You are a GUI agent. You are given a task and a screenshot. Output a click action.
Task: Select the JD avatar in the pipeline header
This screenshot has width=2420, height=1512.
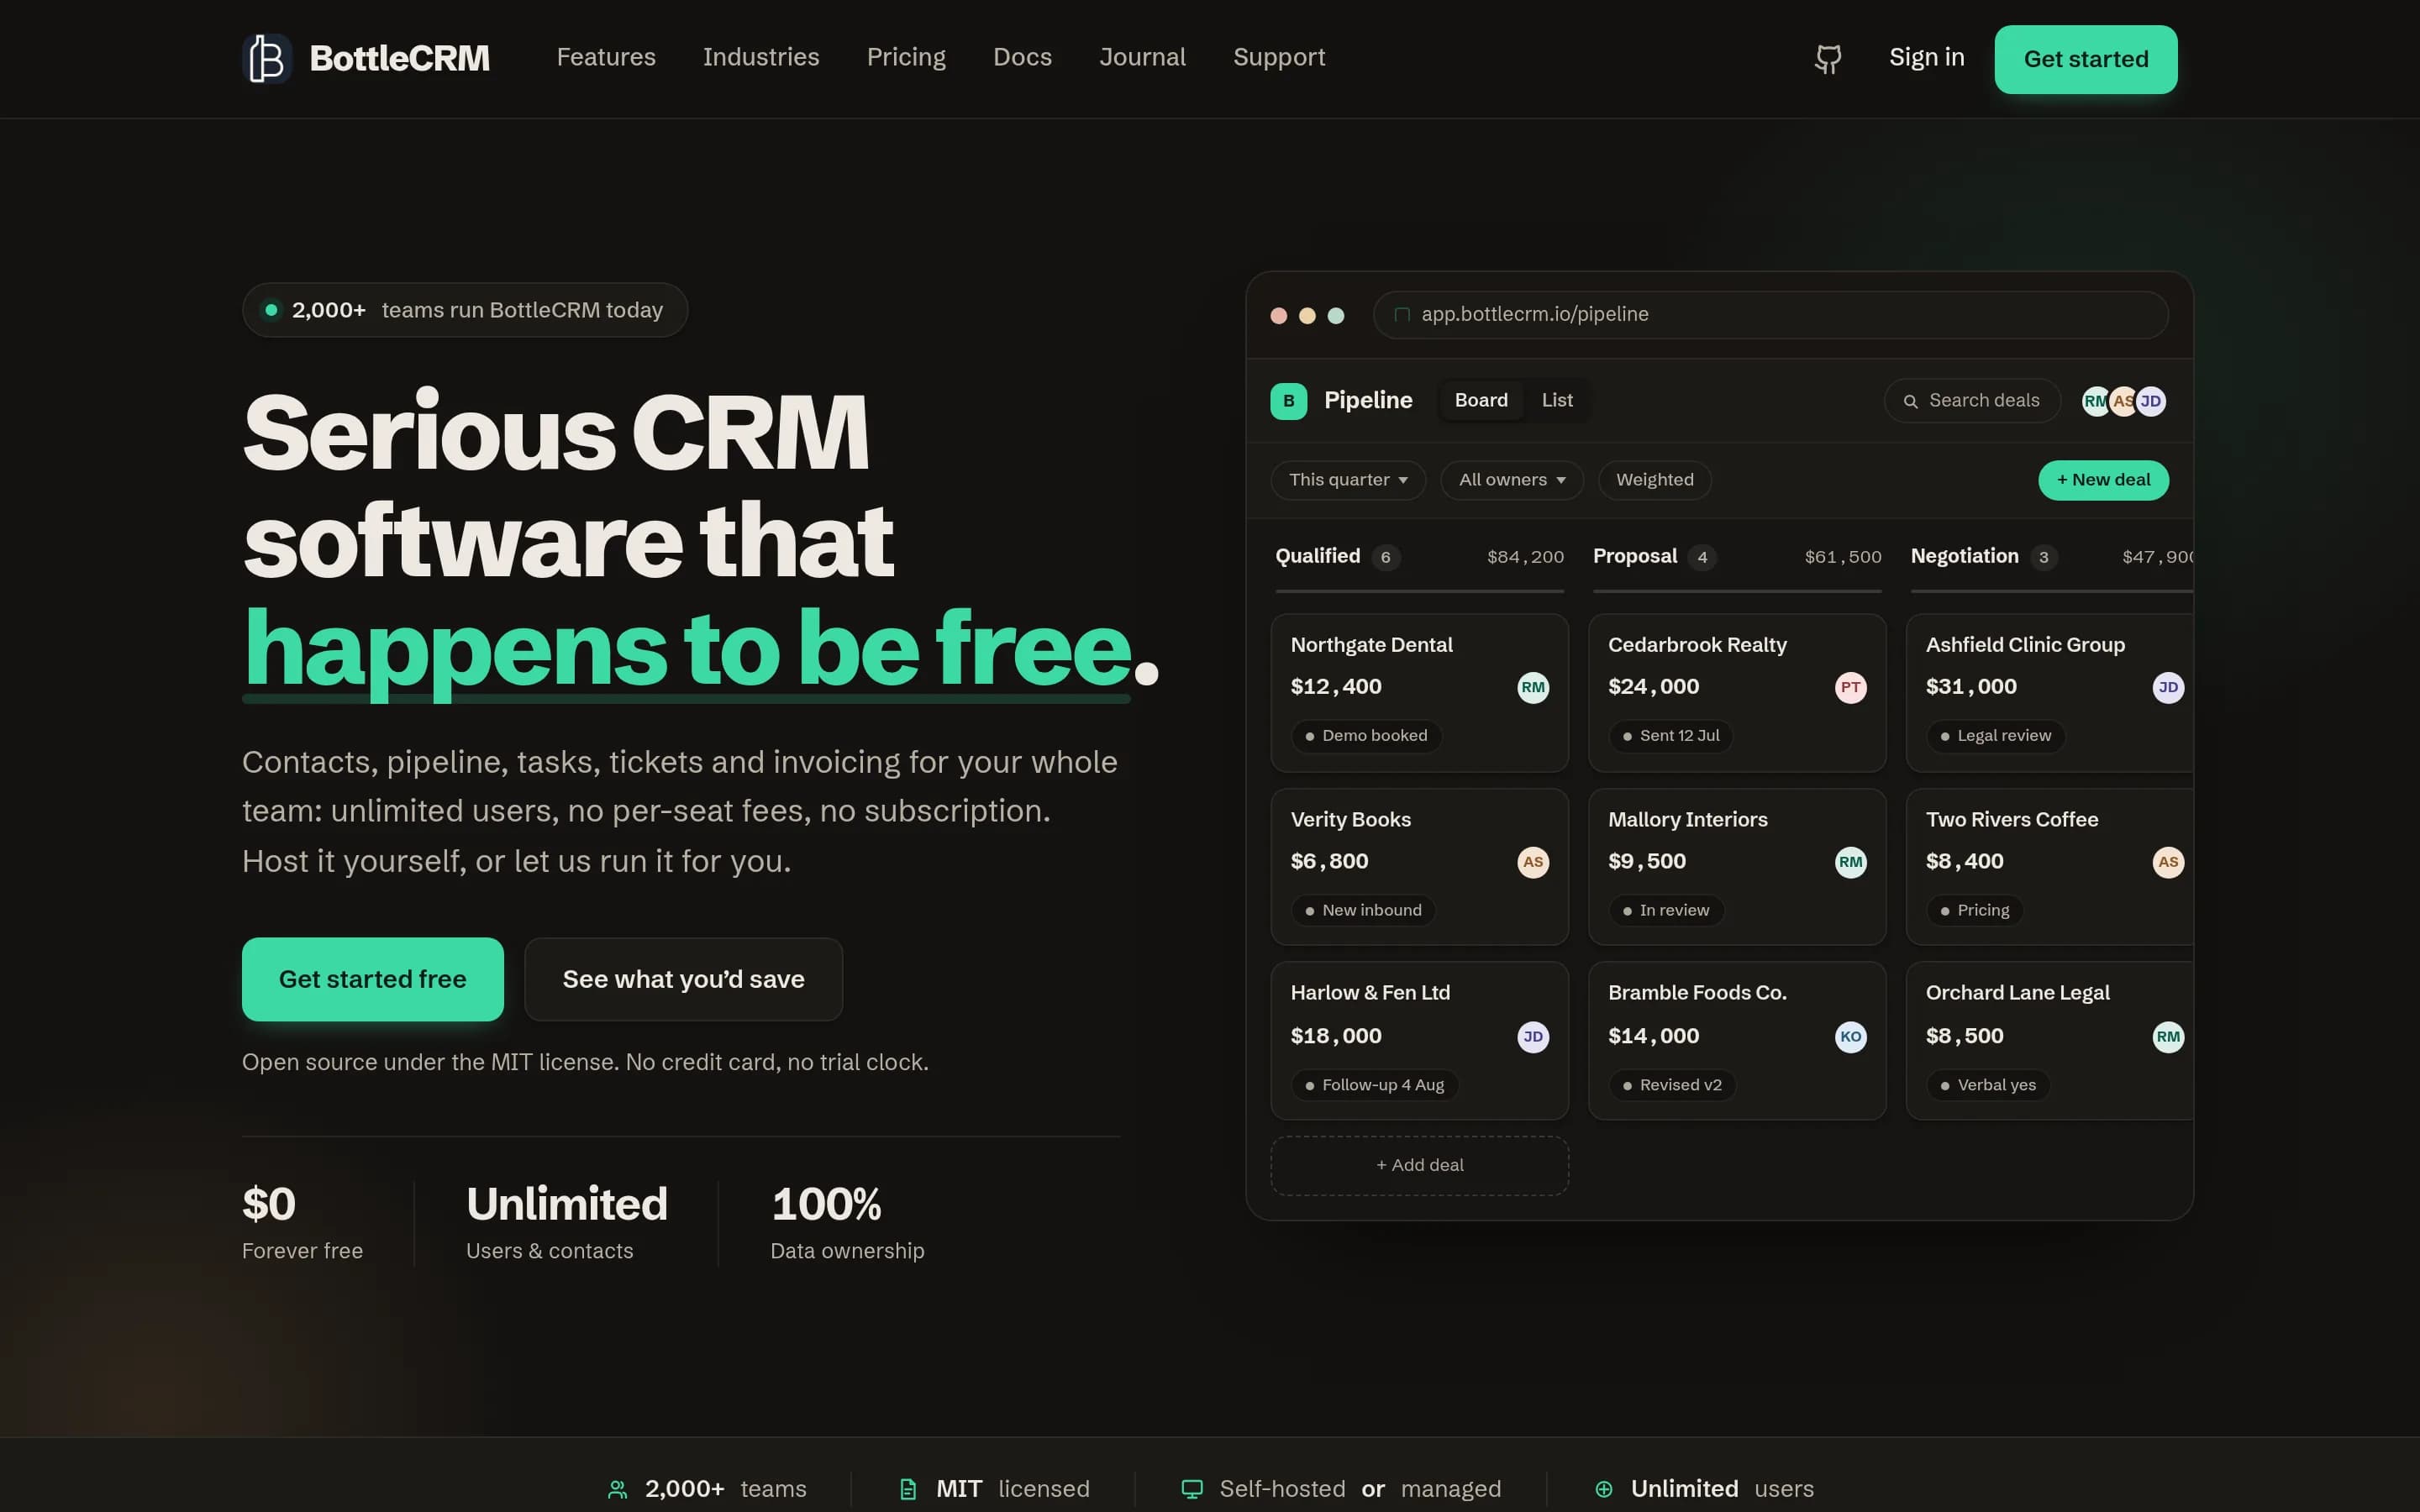pos(2151,401)
